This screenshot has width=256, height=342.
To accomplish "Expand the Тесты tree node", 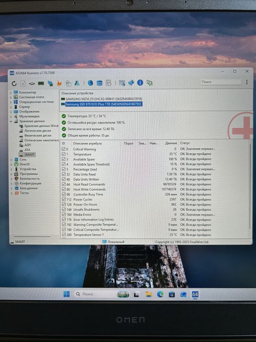I will tap(11, 193).
